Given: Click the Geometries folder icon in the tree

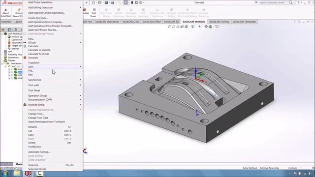Looking at the screenshot, I should coord(5,58).
